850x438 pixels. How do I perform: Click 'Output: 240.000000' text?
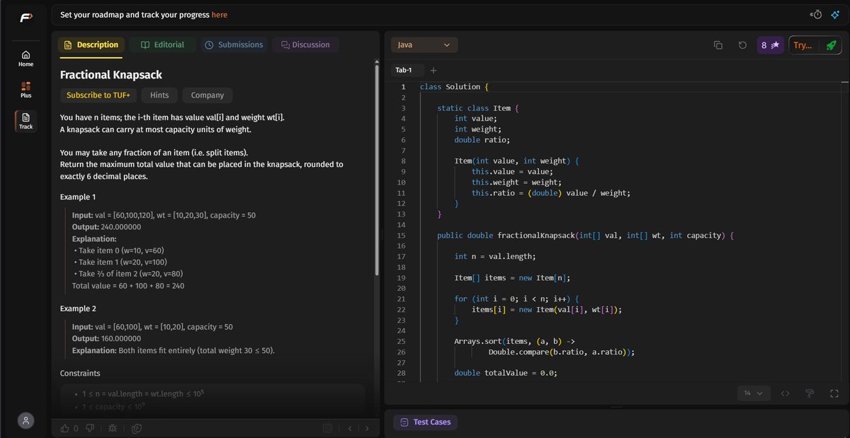tap(106, 227)
